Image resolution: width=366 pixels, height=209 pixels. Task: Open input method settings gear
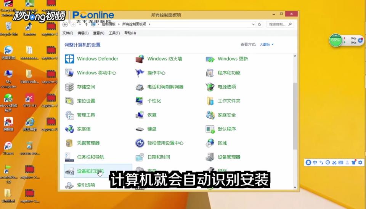(360, 163)
